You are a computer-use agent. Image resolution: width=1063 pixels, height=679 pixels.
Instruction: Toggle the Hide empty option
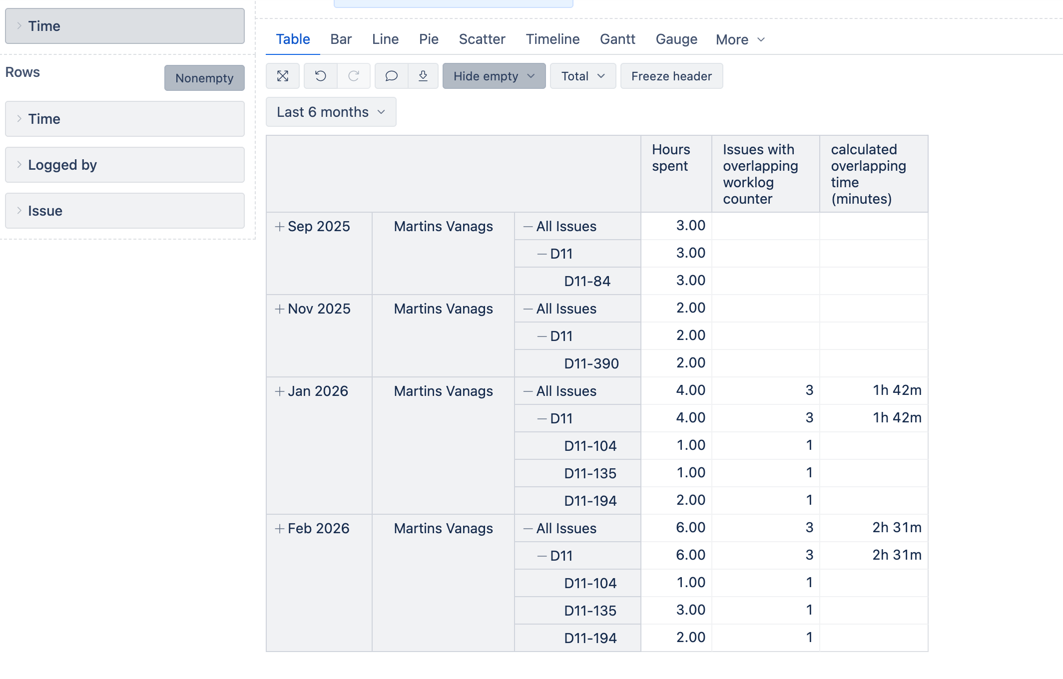tap(494, 76)
